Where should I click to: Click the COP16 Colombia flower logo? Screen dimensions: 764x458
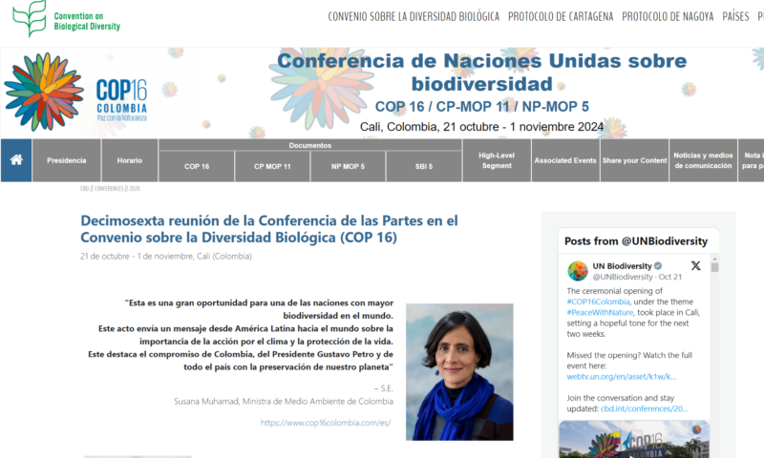click(44, 92)
